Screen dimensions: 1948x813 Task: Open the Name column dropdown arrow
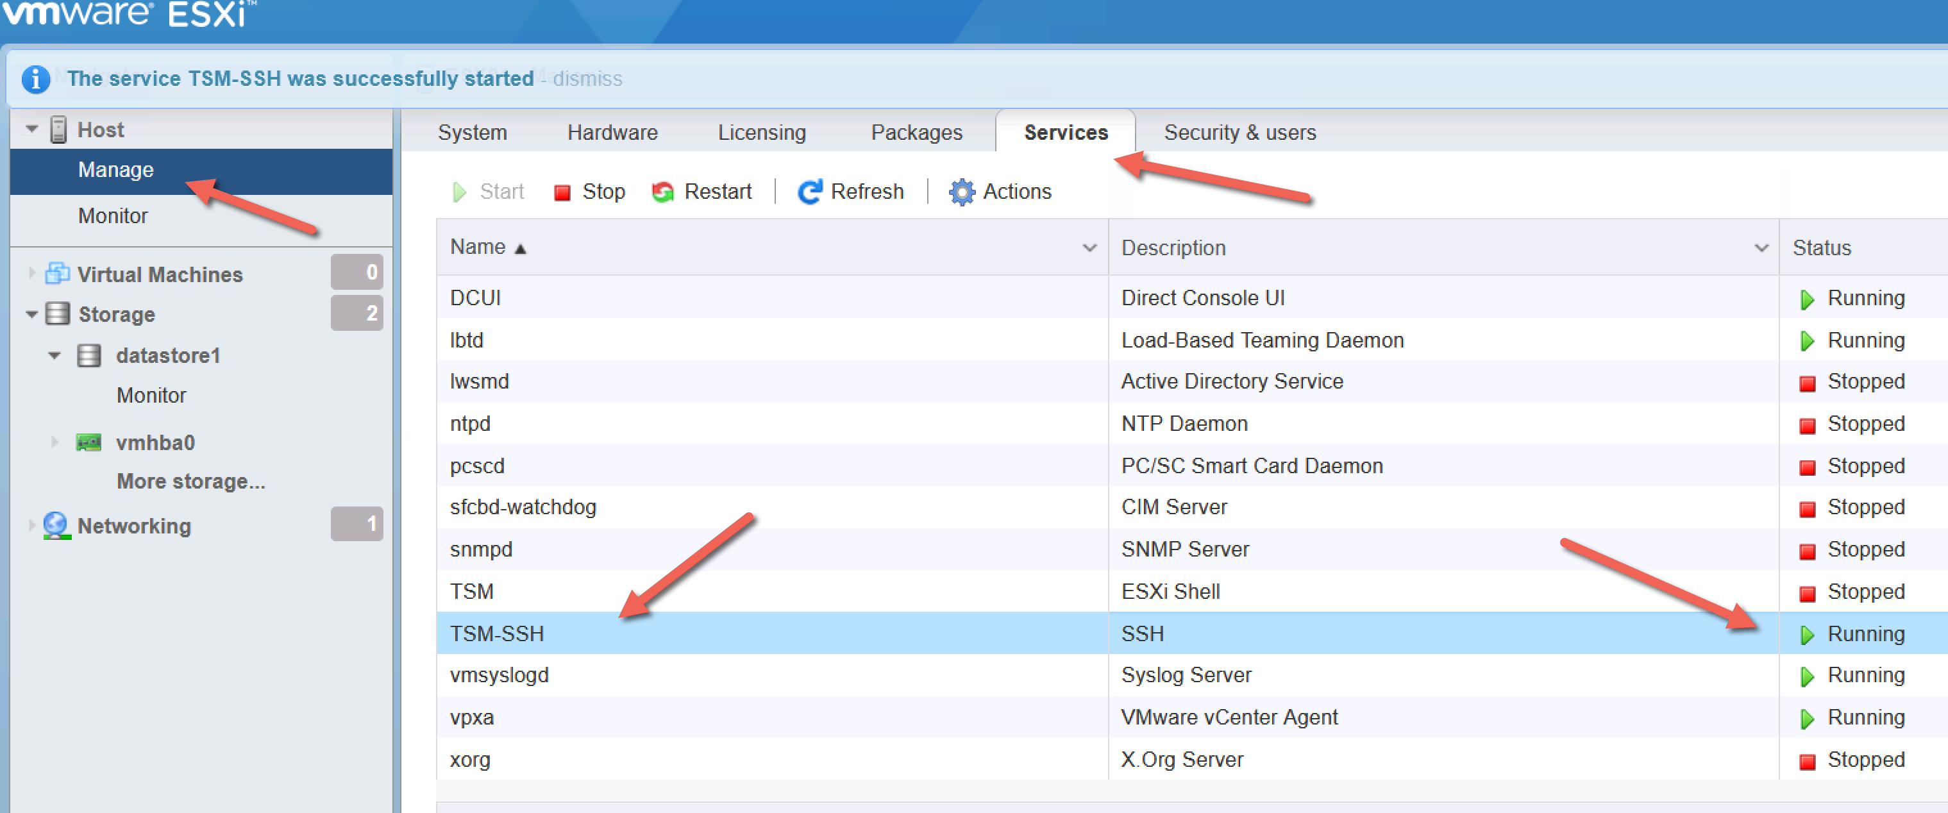click(x=1089, y=247)
